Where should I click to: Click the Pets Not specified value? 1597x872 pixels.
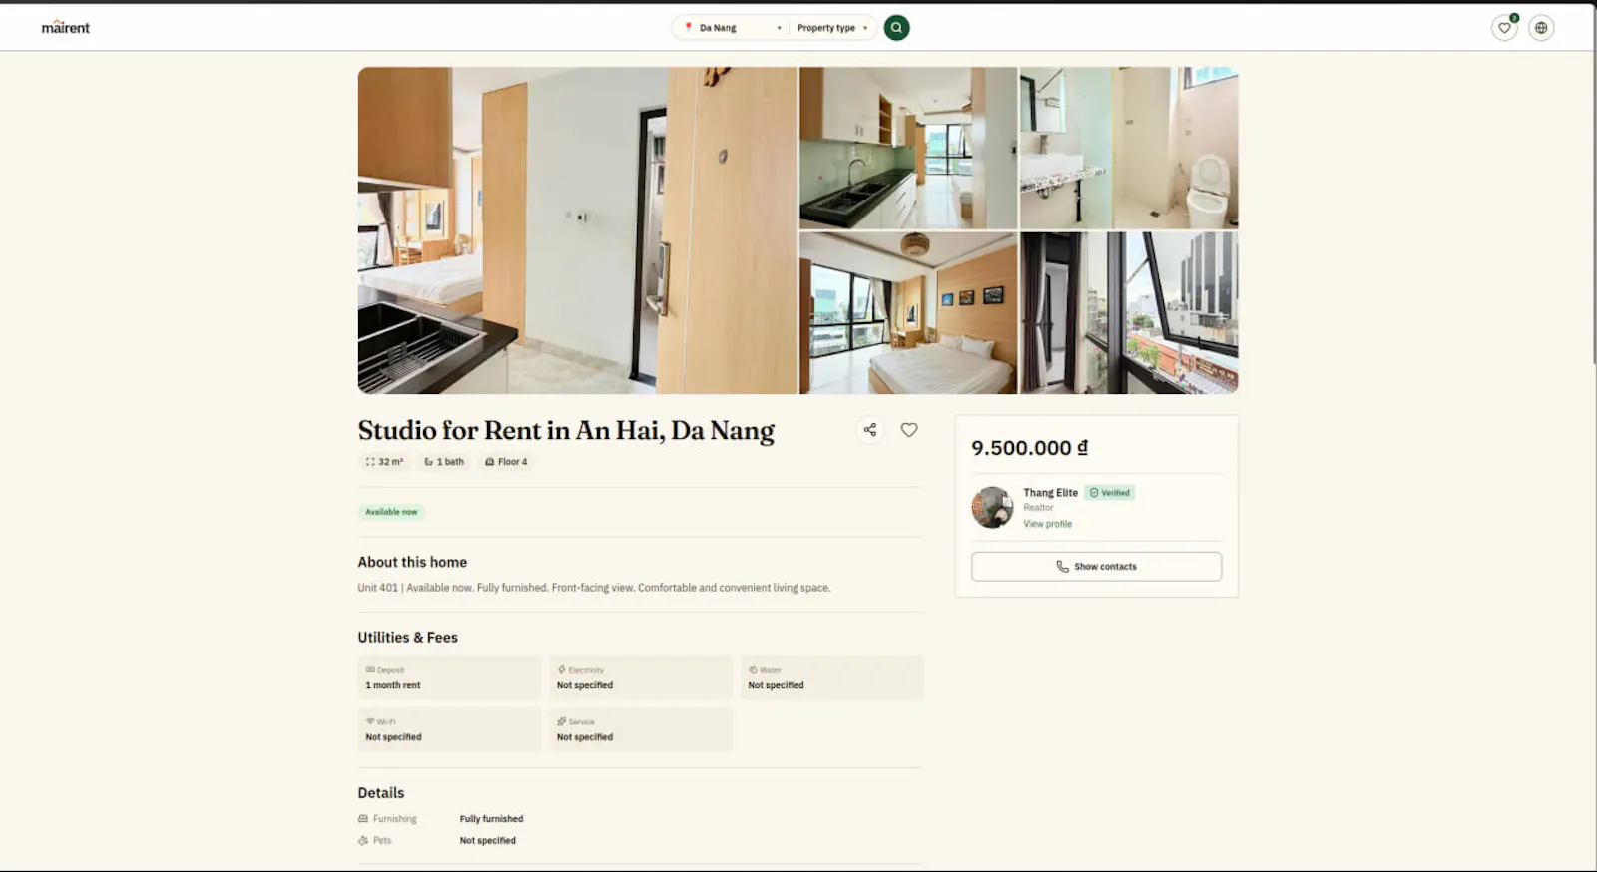[487, 841]
